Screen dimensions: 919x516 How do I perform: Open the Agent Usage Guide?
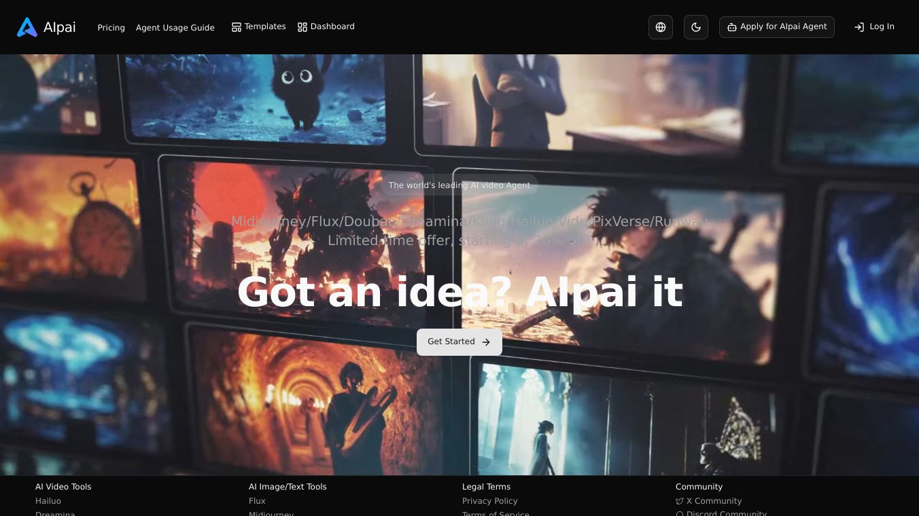tap(175, 28)
